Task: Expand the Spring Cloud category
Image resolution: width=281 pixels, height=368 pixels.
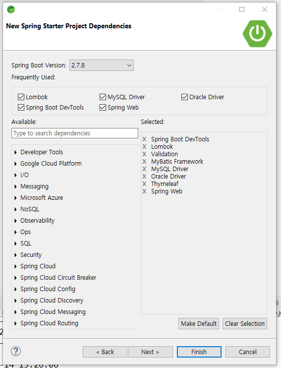Action: tap(15, 266)
